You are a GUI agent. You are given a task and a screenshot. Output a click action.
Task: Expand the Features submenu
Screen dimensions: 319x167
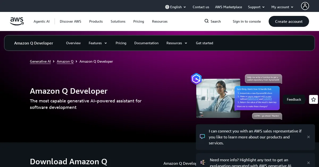click(98, 43)
